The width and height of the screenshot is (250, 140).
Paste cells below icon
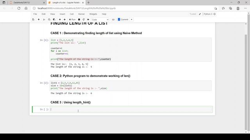[x=54, y=19]
